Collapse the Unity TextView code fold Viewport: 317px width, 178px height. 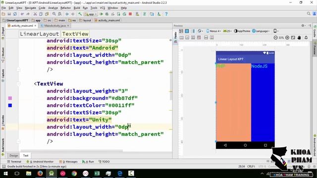tap(18, 84)
